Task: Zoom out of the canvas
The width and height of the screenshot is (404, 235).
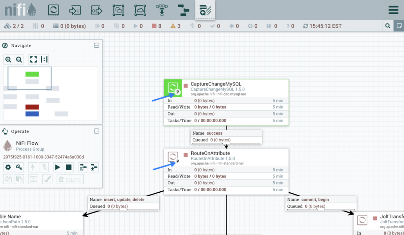Action: point(19,60)
